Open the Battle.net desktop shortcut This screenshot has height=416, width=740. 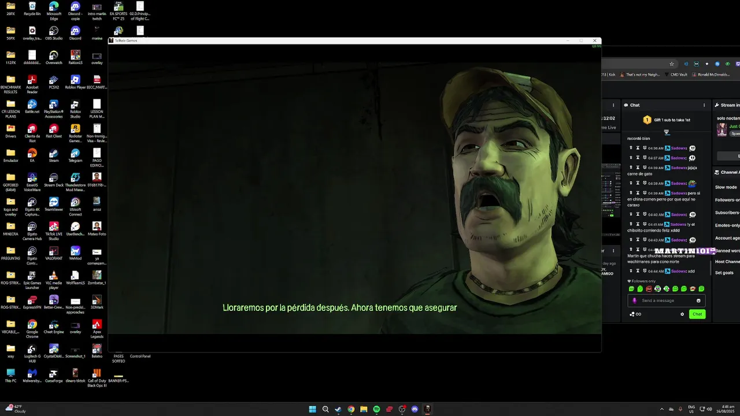point(32,106)
